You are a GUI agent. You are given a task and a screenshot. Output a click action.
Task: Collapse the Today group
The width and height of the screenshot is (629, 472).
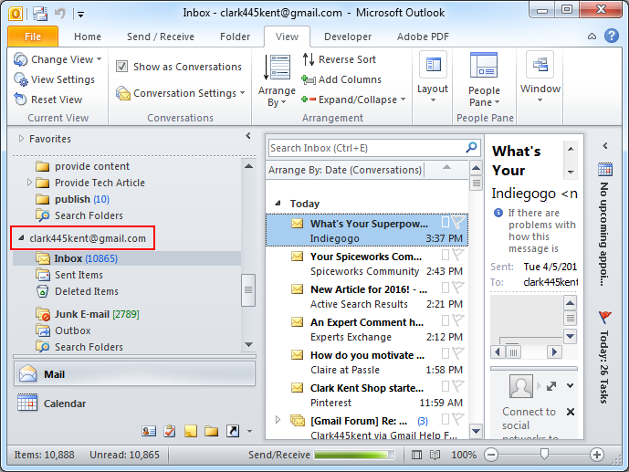coord(278,204)
